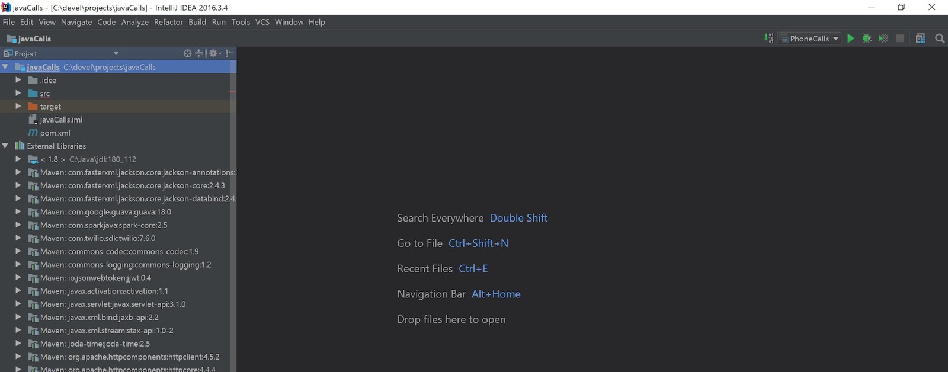The width and height of the screenshot is (948, 372).
Task: Open the File menu
Action: tap(8, 22)
